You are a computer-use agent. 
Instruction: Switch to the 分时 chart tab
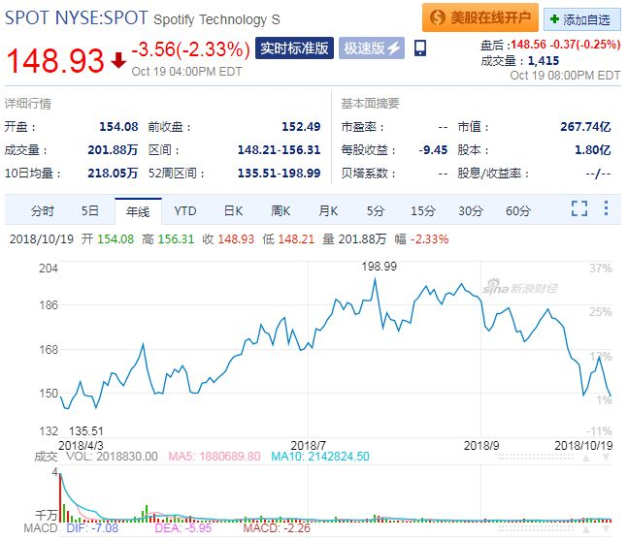[x=43, y=210]
